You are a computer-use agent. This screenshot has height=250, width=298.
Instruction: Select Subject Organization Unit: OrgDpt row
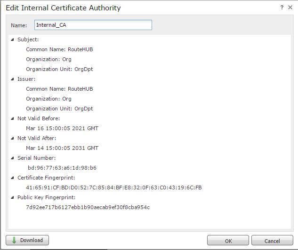click(59, 69)
